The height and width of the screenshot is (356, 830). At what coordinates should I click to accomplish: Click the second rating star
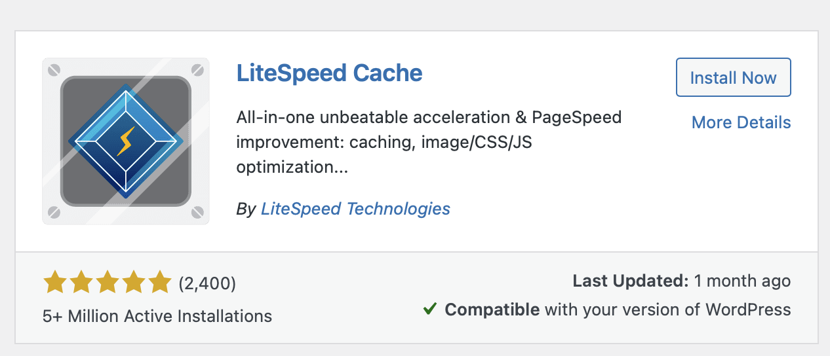81,283
